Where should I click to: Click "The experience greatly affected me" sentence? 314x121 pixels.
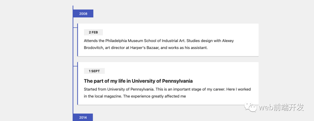[x=154, y=96]
